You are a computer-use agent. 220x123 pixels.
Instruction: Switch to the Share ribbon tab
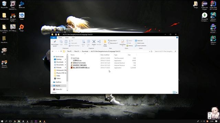(67, 38)
